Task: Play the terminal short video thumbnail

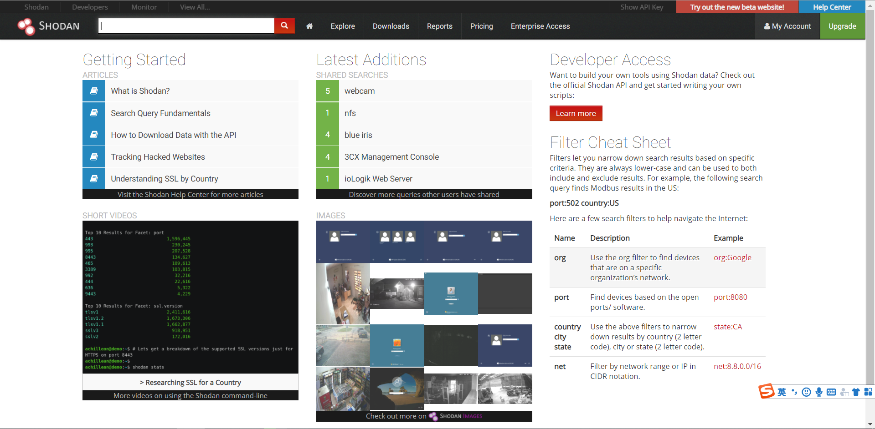Action: [x=190, y=297]
